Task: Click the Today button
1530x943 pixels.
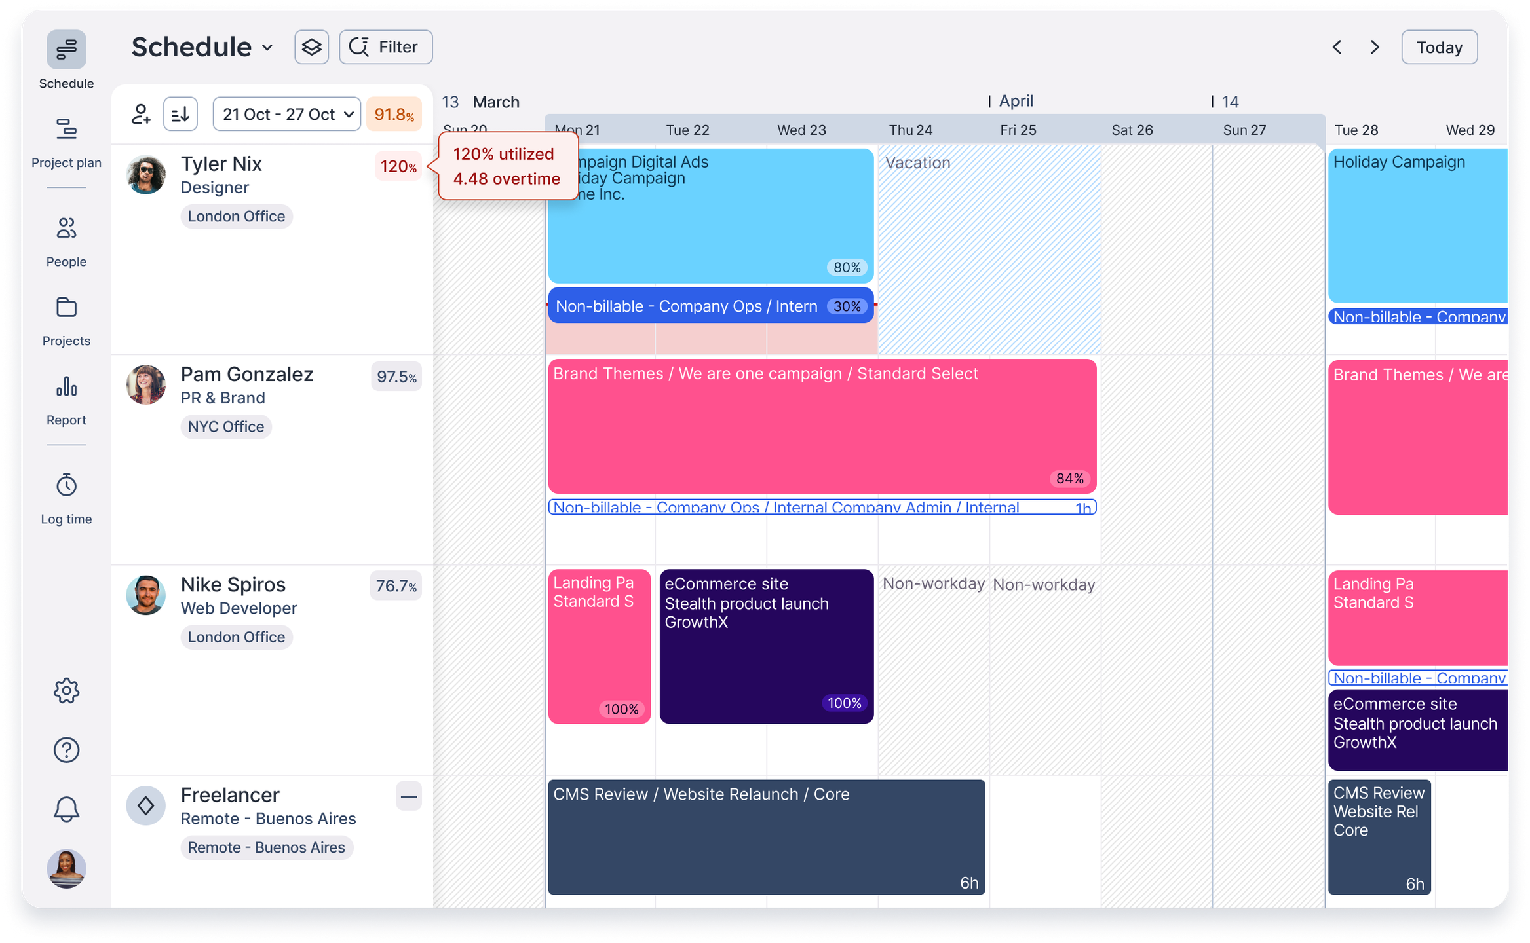Action: click(x=1439, y=47)
